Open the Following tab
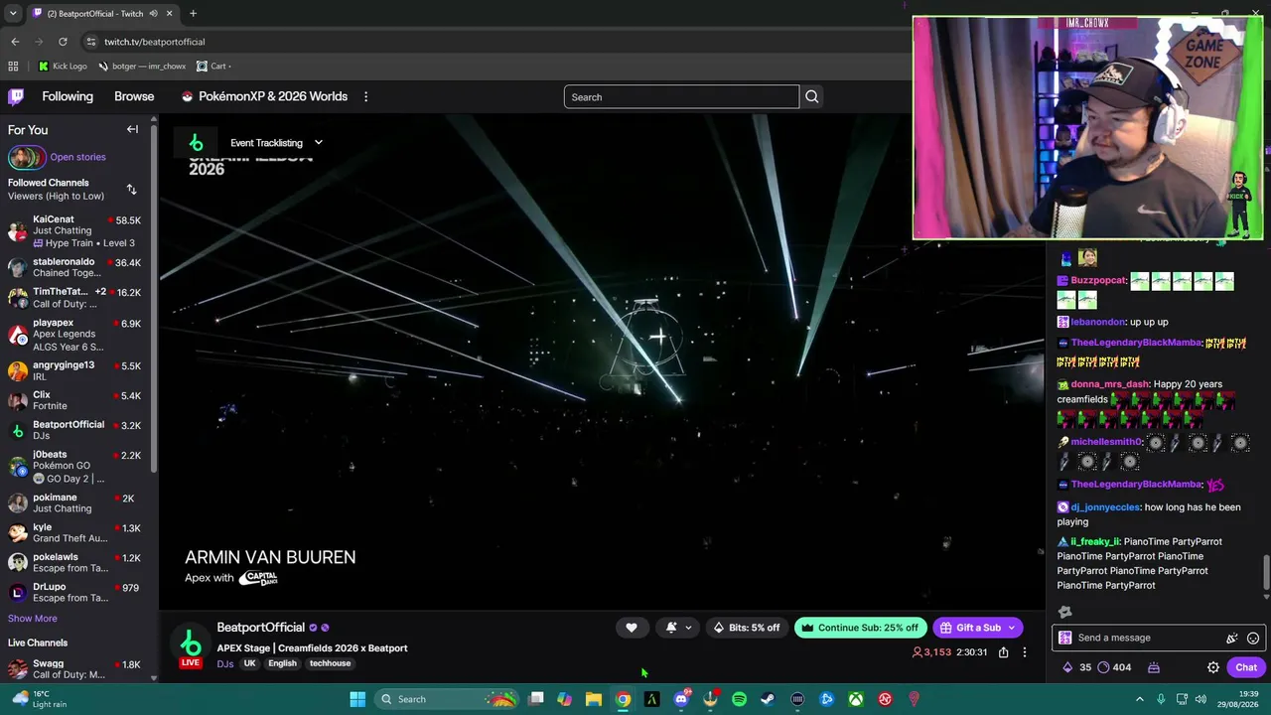This screenshot has height=715, width=1271. [68, 96]
